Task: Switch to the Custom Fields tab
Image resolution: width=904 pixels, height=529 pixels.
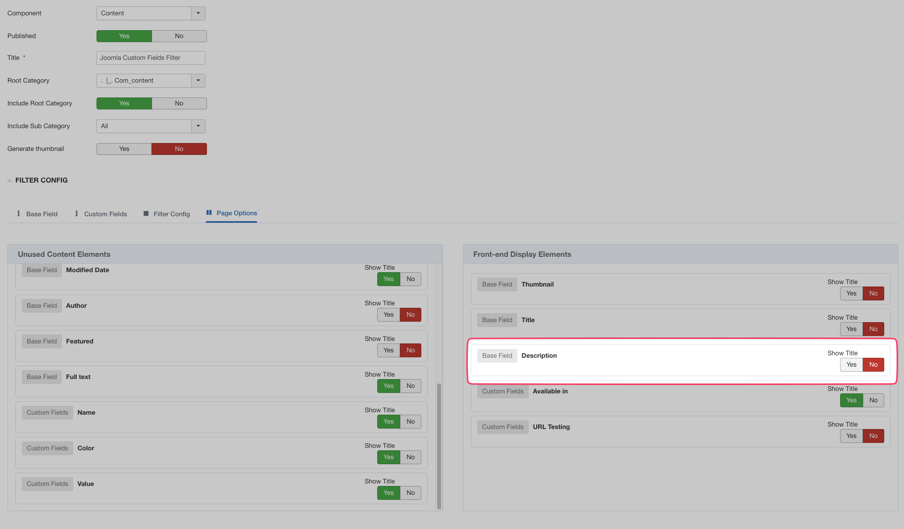Action: pyautogui.click(x=105, y=214)
